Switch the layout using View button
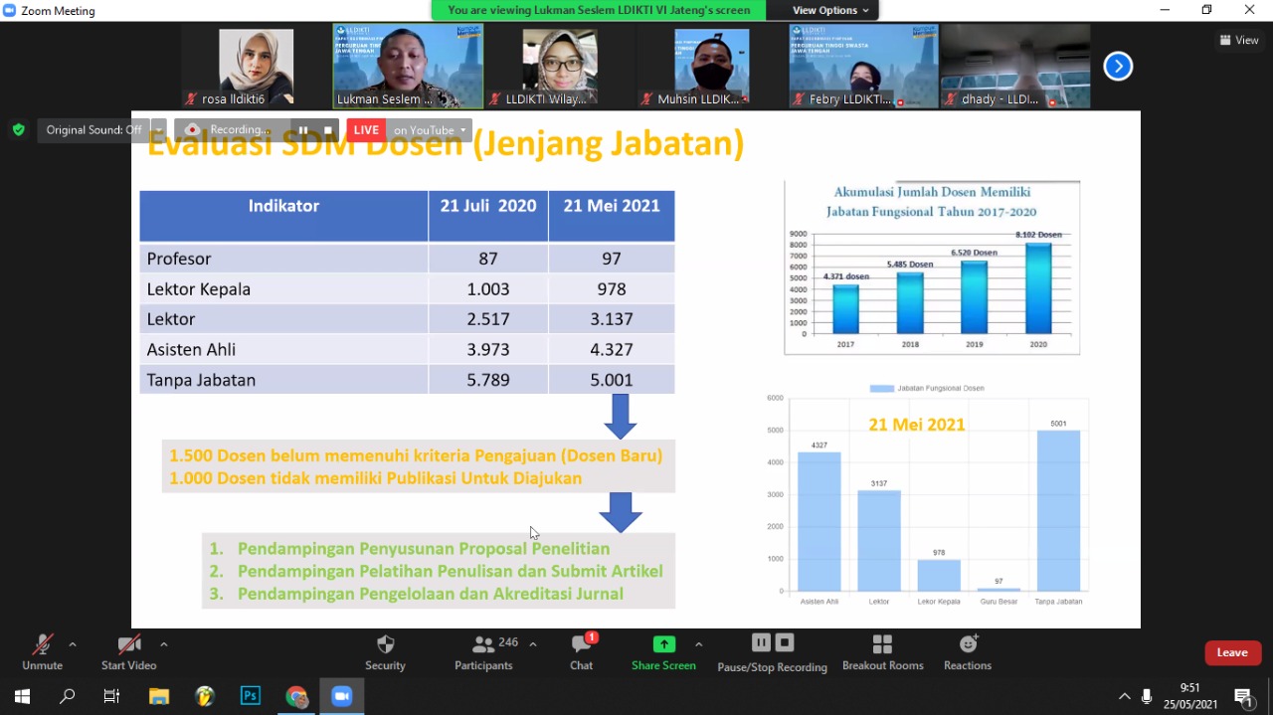 click(x=1239, y=41)
